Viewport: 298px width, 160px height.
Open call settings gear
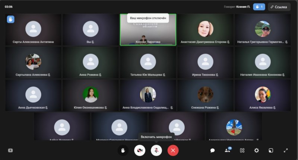click(256, 150)
